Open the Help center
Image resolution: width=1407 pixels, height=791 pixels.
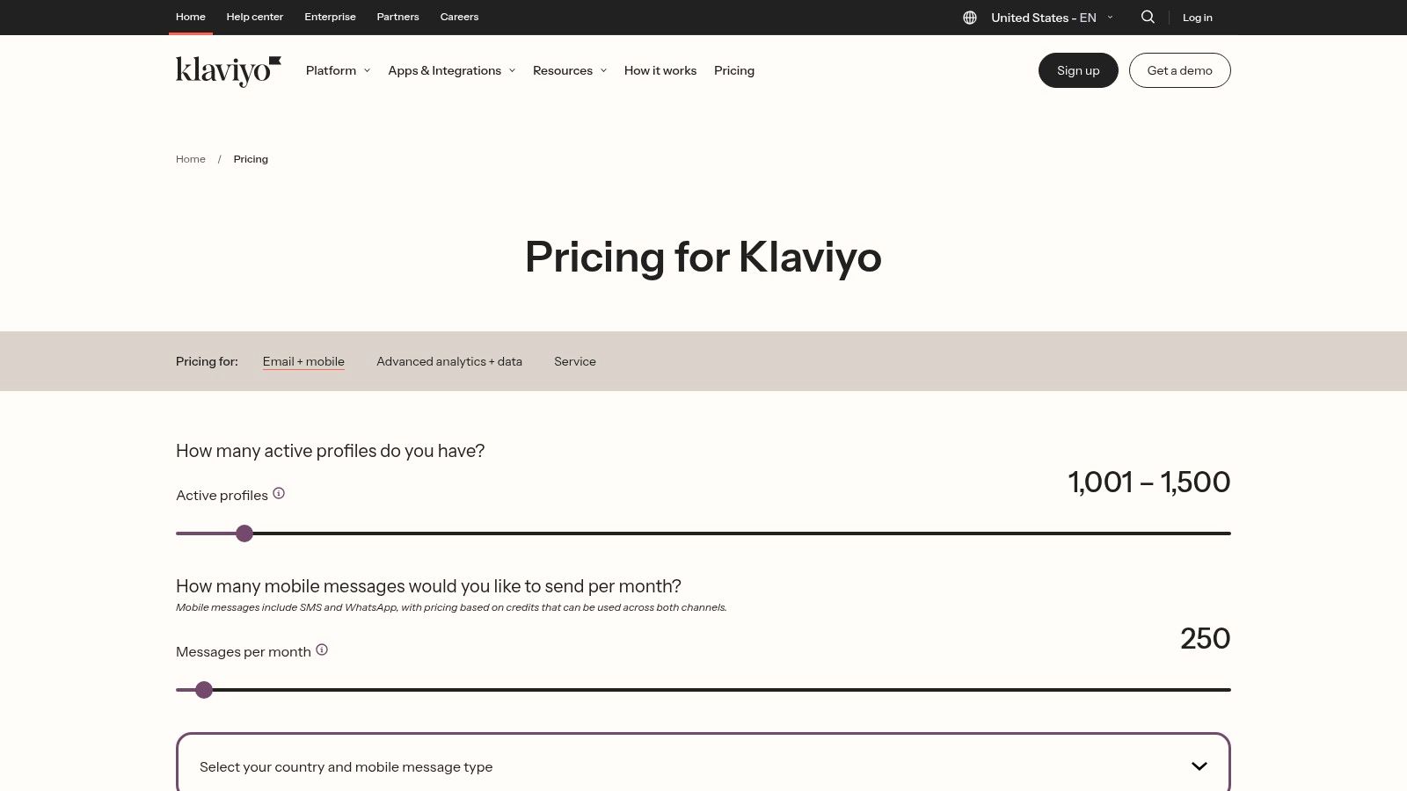pyautogui.click(x=255, y=17)
